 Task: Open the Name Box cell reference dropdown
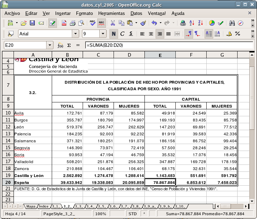tap(50, 45)
